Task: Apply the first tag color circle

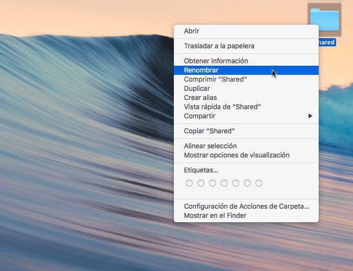Action: pos(189,183)
